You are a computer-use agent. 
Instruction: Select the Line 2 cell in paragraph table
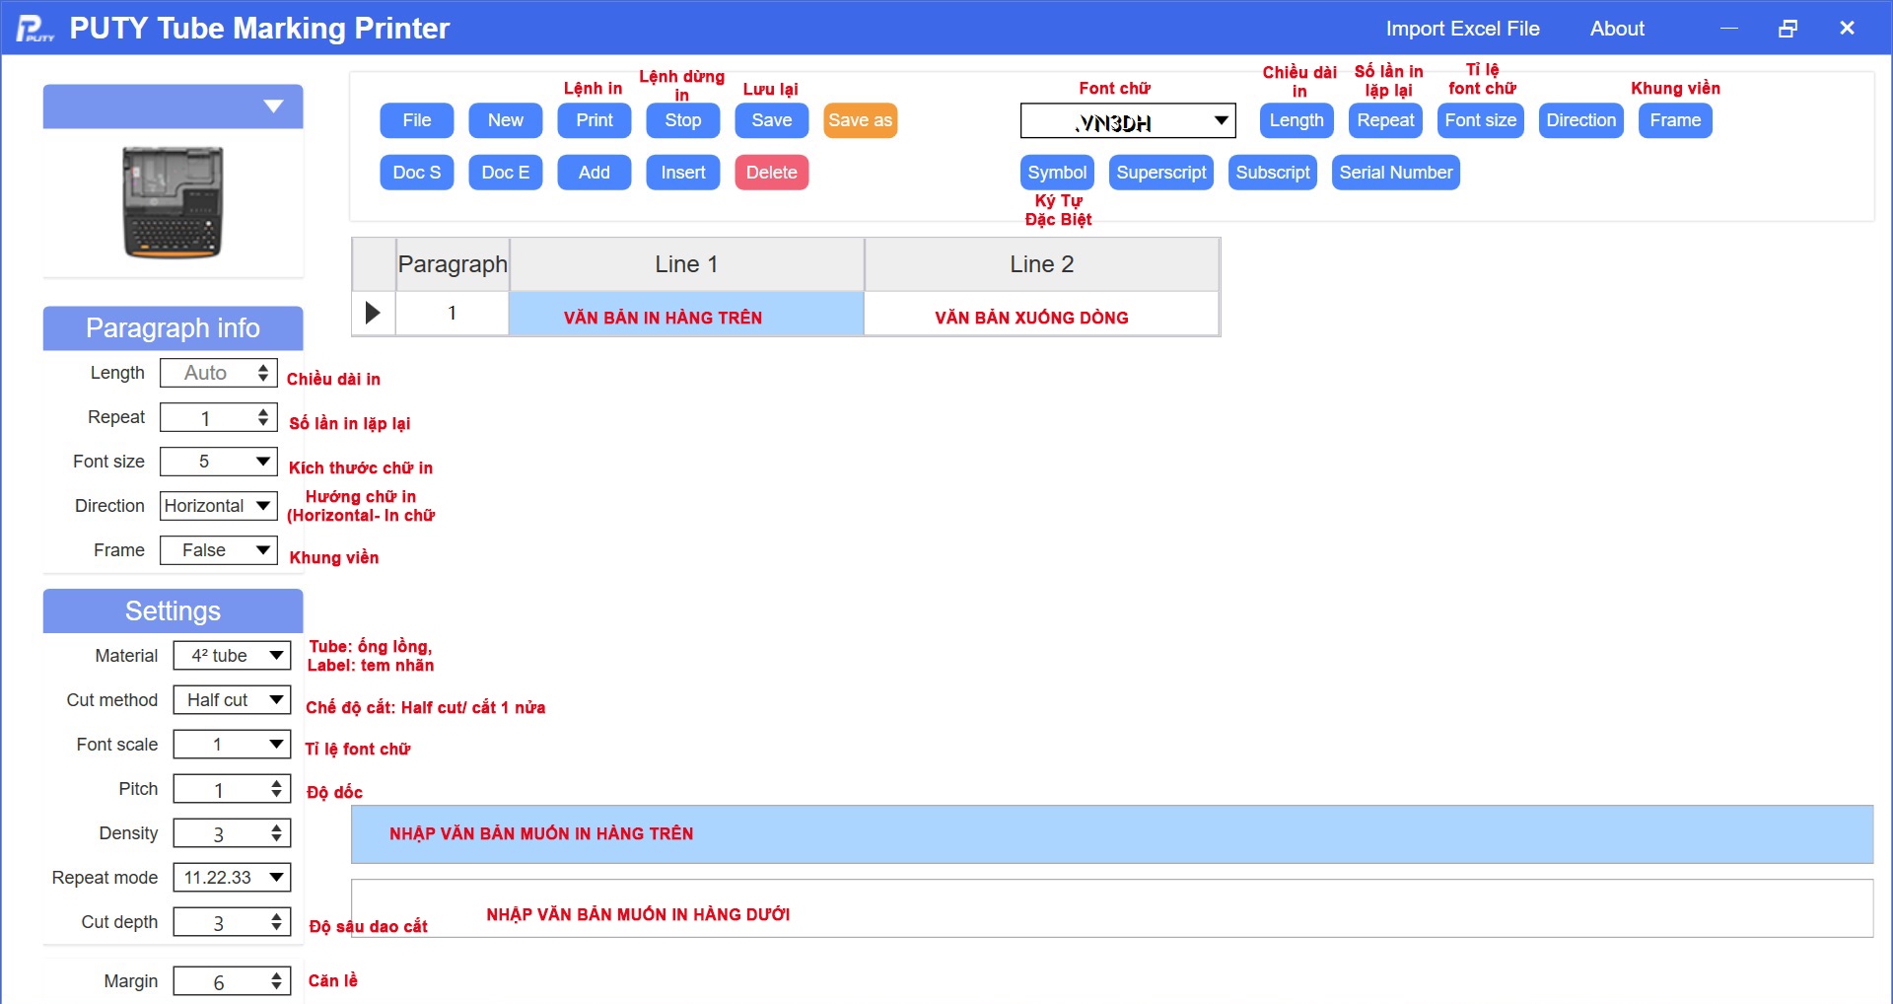pyautogui.click(x=1041, y=314)
